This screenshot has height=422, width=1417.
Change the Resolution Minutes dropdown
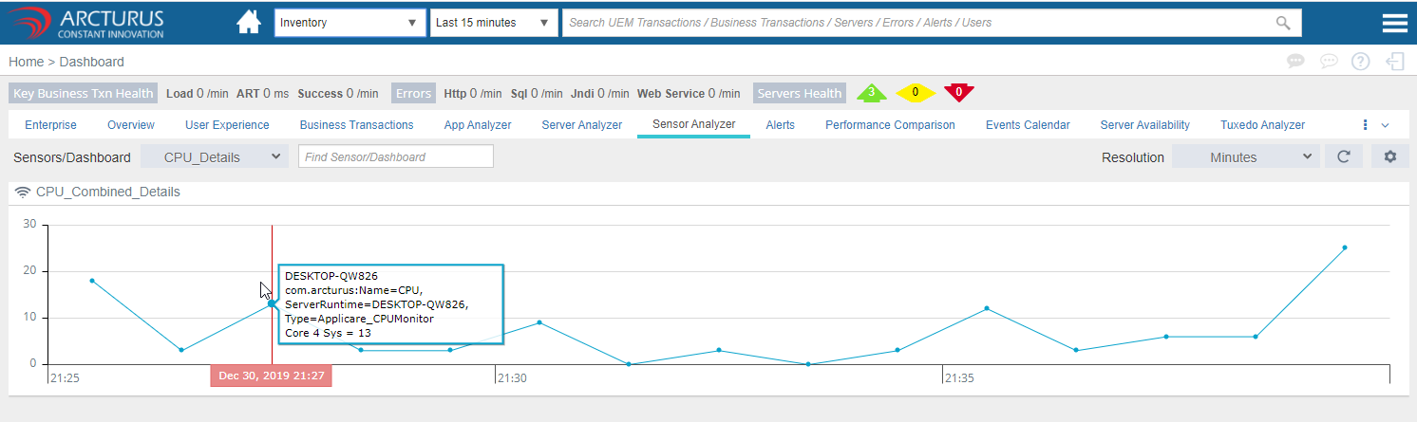(x=1245, y=157)
